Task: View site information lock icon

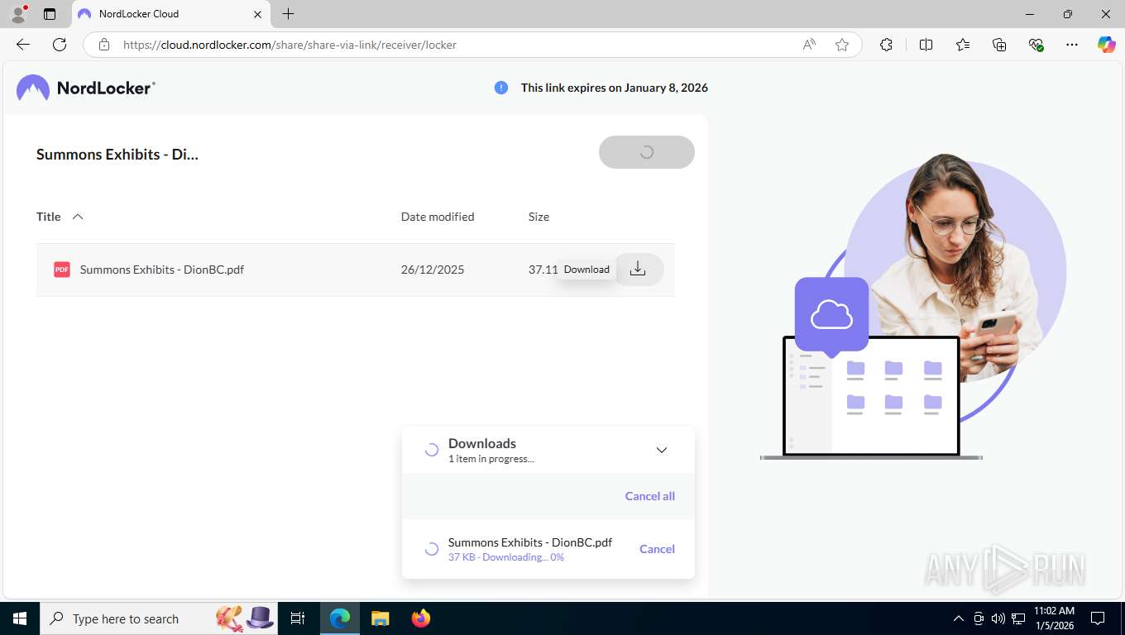Action: coord(104,45)
